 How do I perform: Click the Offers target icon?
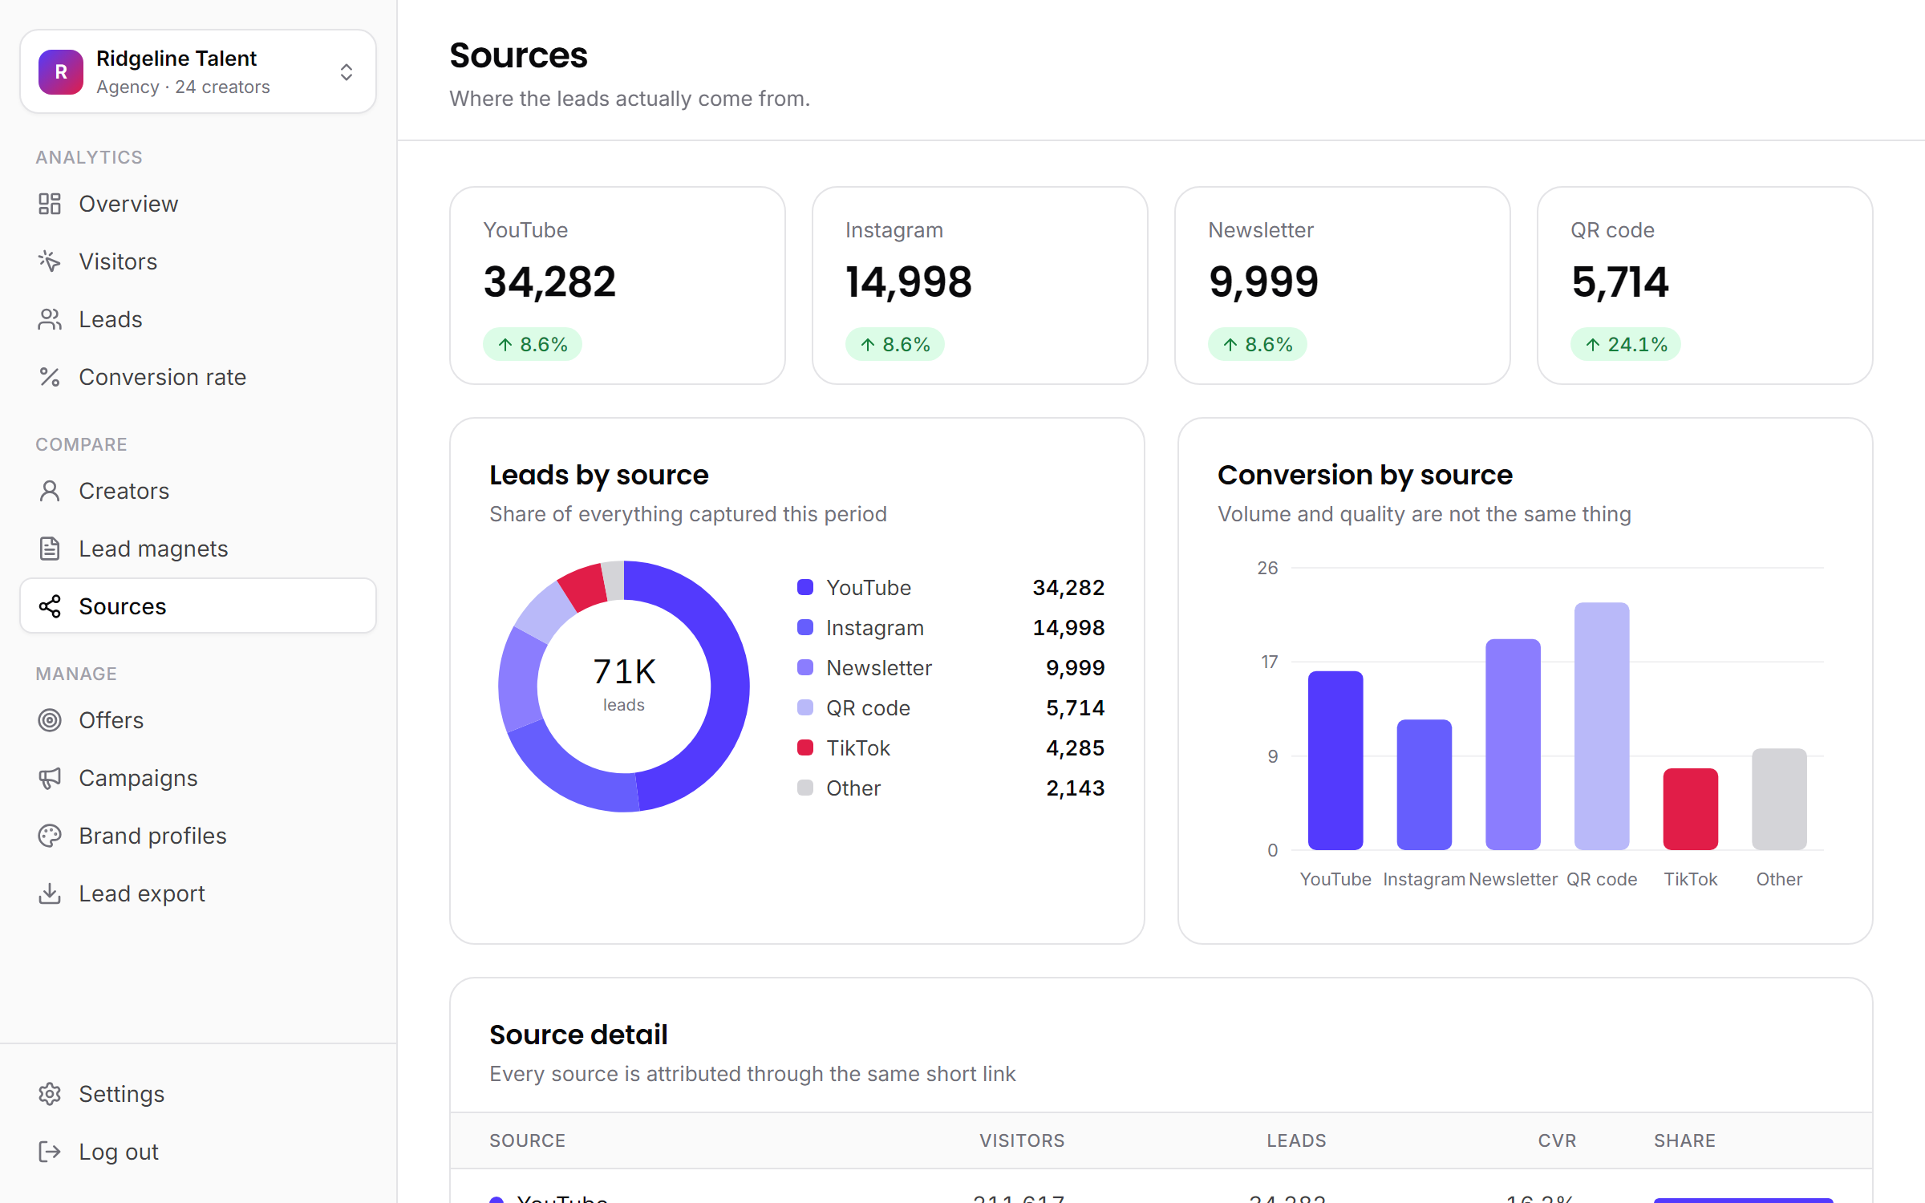click(x=50, y=720)
